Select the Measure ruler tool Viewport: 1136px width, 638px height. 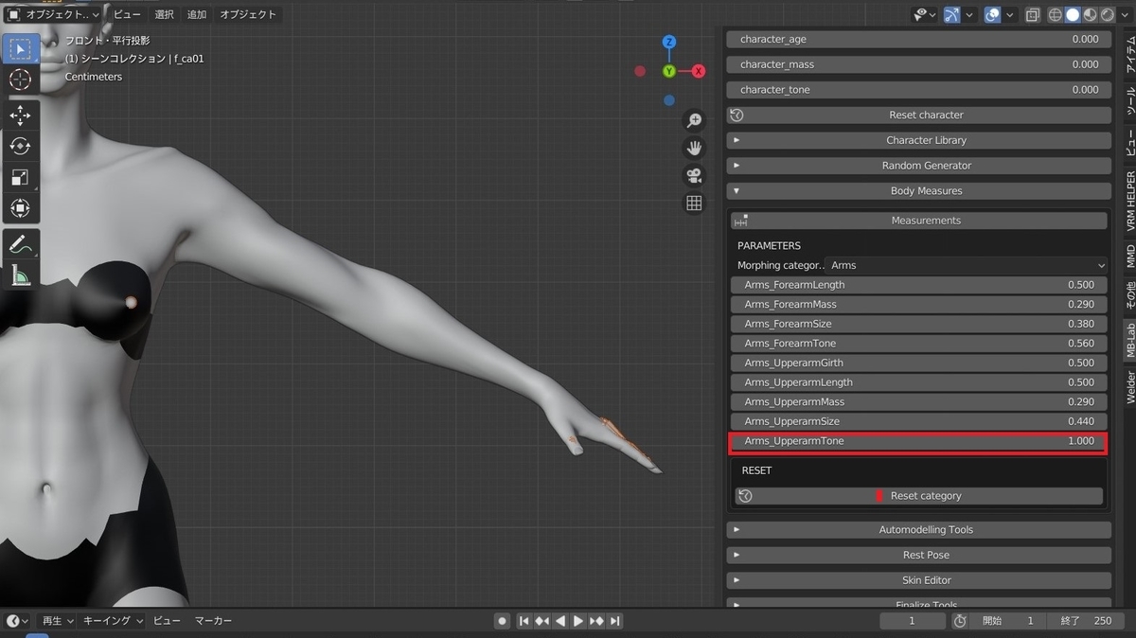tap(20, 275)
